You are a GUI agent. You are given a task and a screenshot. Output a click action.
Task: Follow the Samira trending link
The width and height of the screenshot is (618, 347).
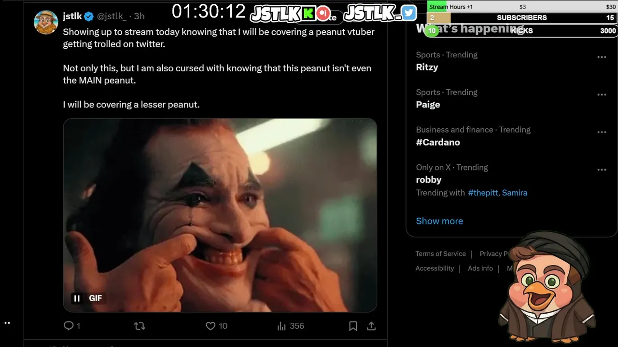pyautogui.click(x=515, y=193)
